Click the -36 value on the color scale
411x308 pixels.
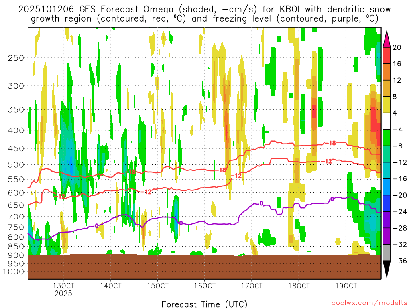point(399,261)
